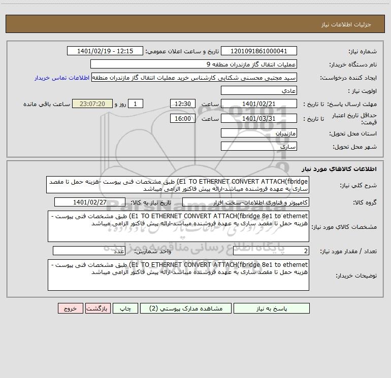Click the delivery province field 'مازندران'
The height and width of the screenshot is (378, 391).
coord(259,133)
